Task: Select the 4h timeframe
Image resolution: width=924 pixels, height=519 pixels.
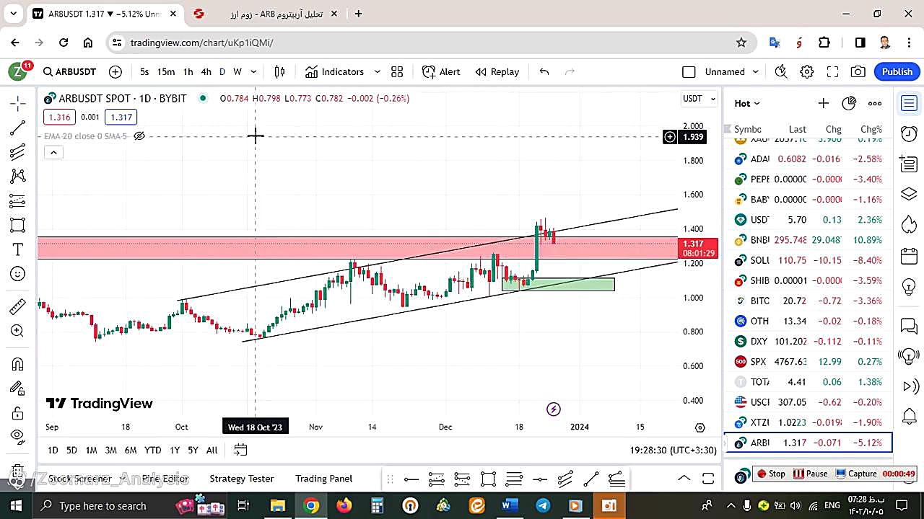Action: (x=206, y=71)
